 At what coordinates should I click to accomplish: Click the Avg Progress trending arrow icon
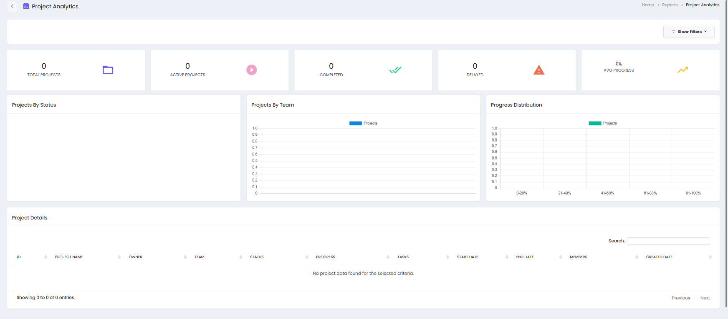click(x=682, y=70)
